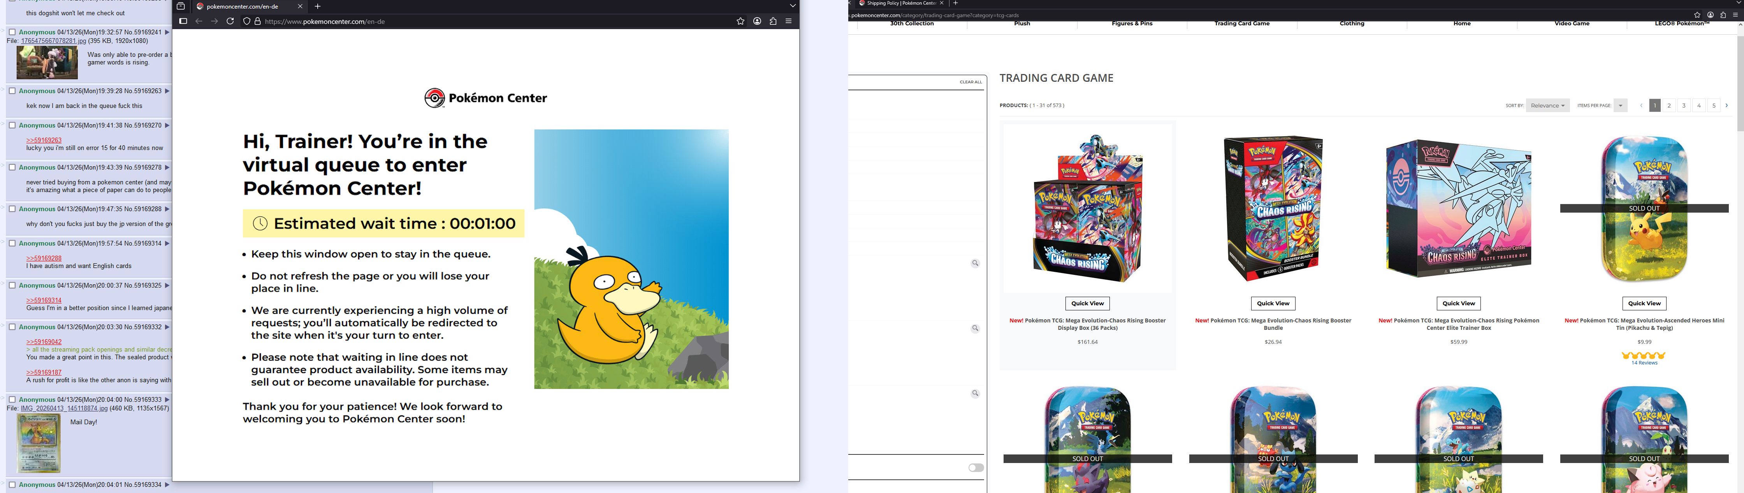Click tracking protection shield icon in address bar

[246, 22]
